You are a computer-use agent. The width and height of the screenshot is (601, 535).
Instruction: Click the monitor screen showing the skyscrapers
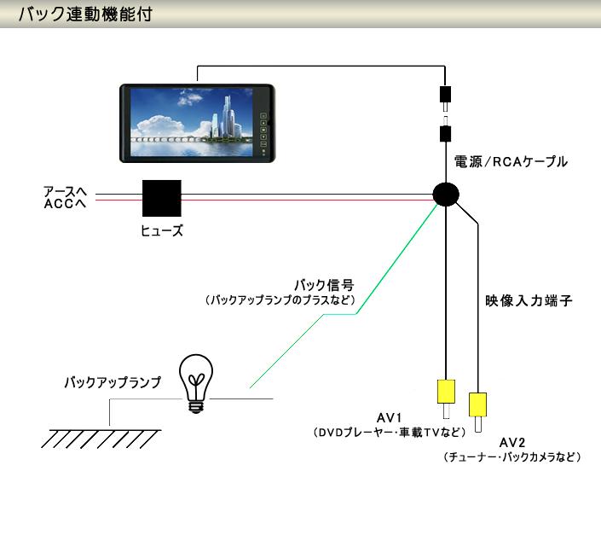pyautogui.click(x=194, y=123)
